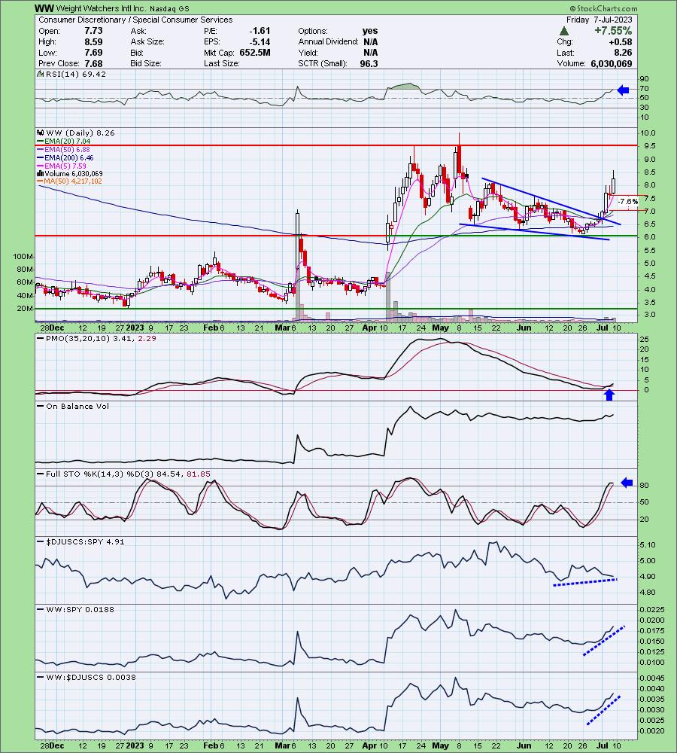Click 'Feb' on the price chart's date axis

[210, 328]
